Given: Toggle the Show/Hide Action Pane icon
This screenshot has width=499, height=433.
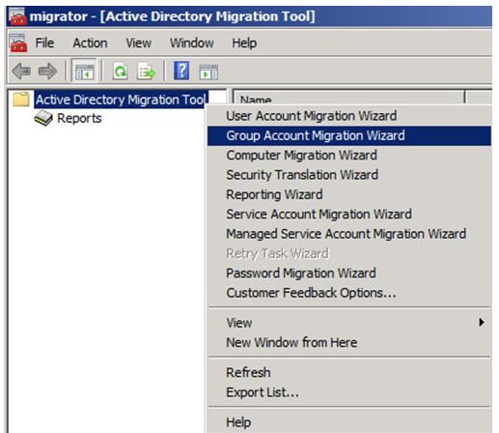Looking at the screenshot, I should tap(208, 72).
